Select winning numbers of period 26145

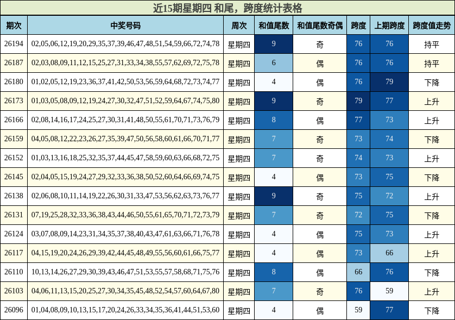tap(125, 177)
